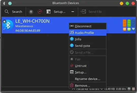Click the orange signal strength bar
Image resolution: width=137 pixels, height=93 pixels.
tap(125, 23)
